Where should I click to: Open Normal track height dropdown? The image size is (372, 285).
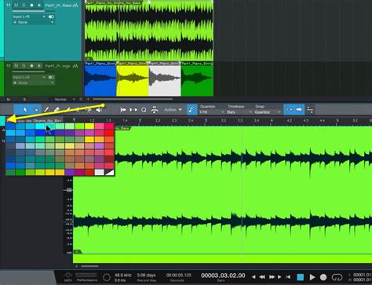[x=64, y=100]
